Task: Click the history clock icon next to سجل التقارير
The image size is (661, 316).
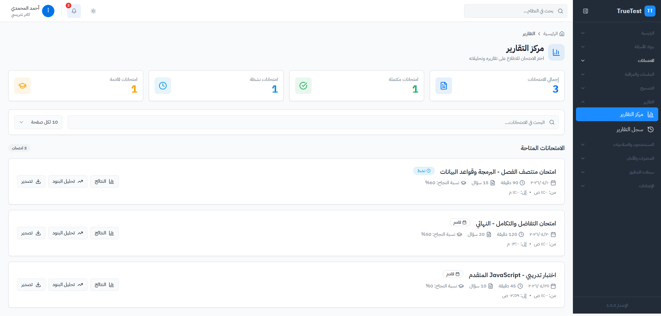Action: pyautogui.click(x=650, y=129)
